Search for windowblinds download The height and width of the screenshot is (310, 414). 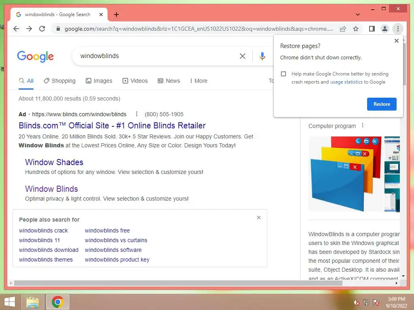pos(49,250)
